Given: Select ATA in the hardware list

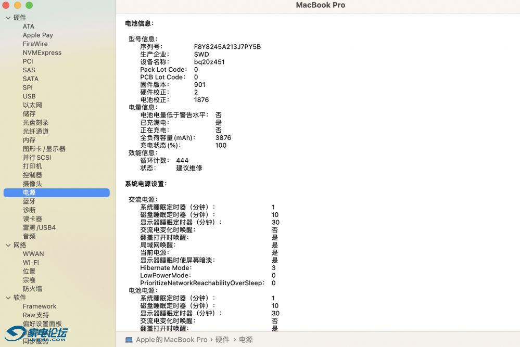Looking at the screenshot, I should (29, 26).
